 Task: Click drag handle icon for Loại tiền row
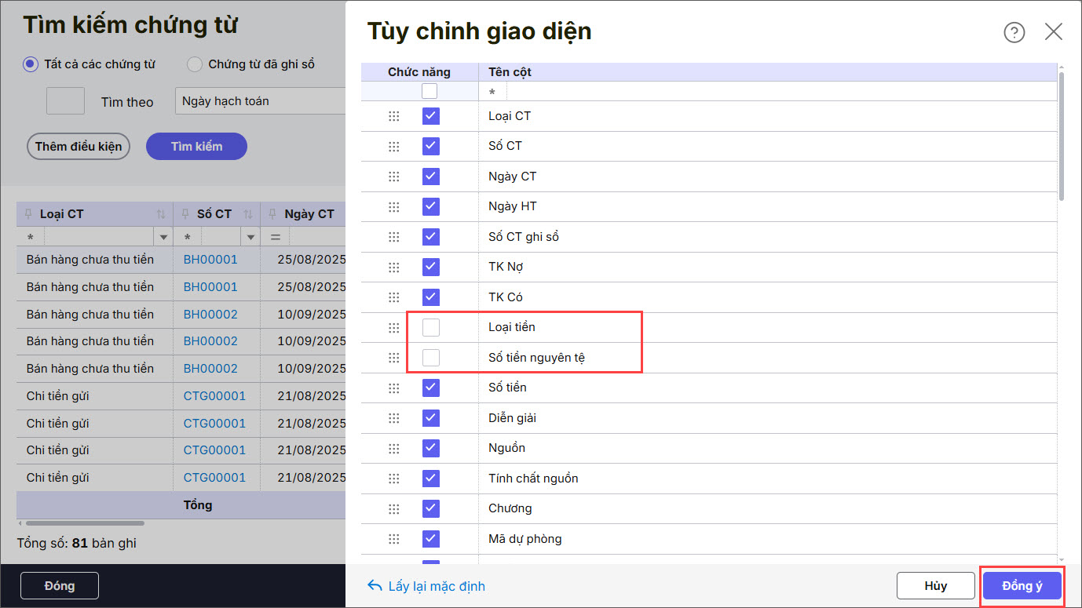pyautogui.click(x=394, y=327)
